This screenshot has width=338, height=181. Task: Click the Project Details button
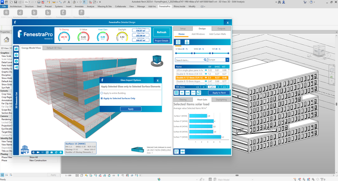click(161, 41)
